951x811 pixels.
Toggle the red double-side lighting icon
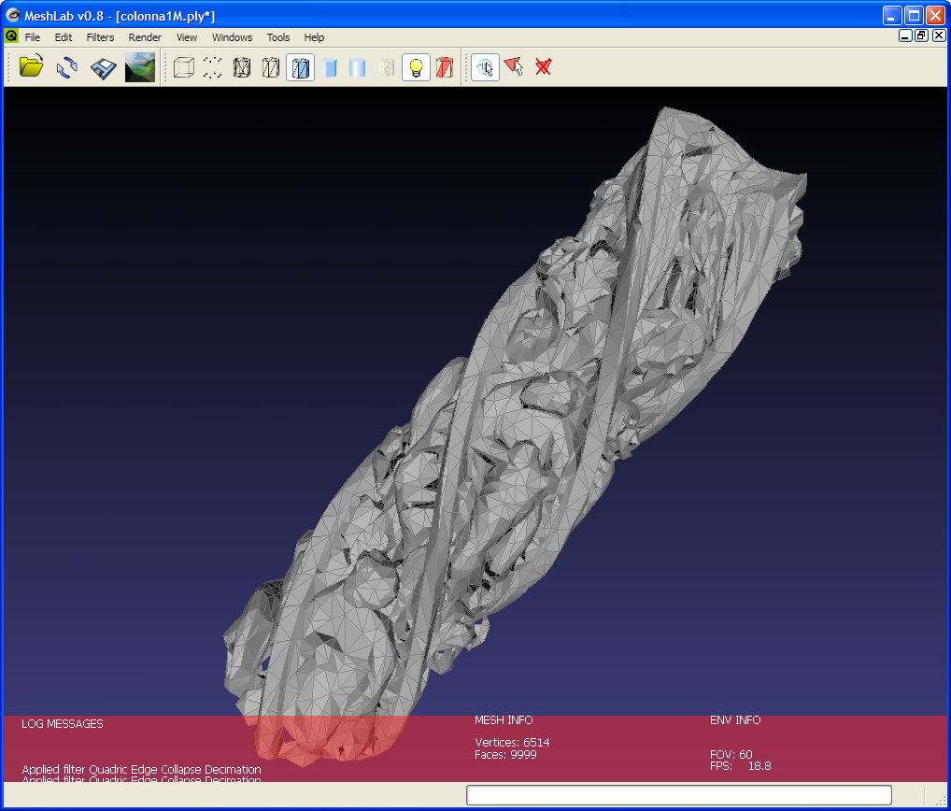point(445,67)
